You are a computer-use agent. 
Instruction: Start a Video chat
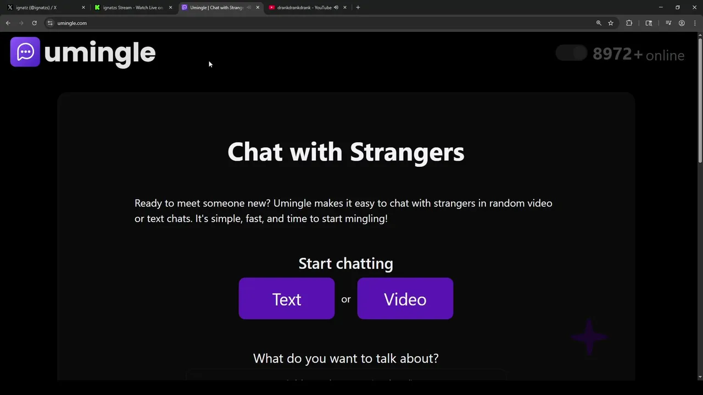[x=405, y=298]
